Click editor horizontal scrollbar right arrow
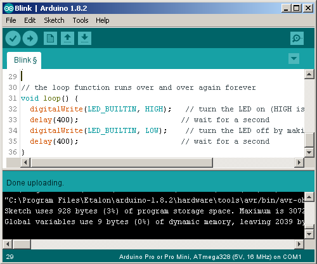 coord(299,163)
